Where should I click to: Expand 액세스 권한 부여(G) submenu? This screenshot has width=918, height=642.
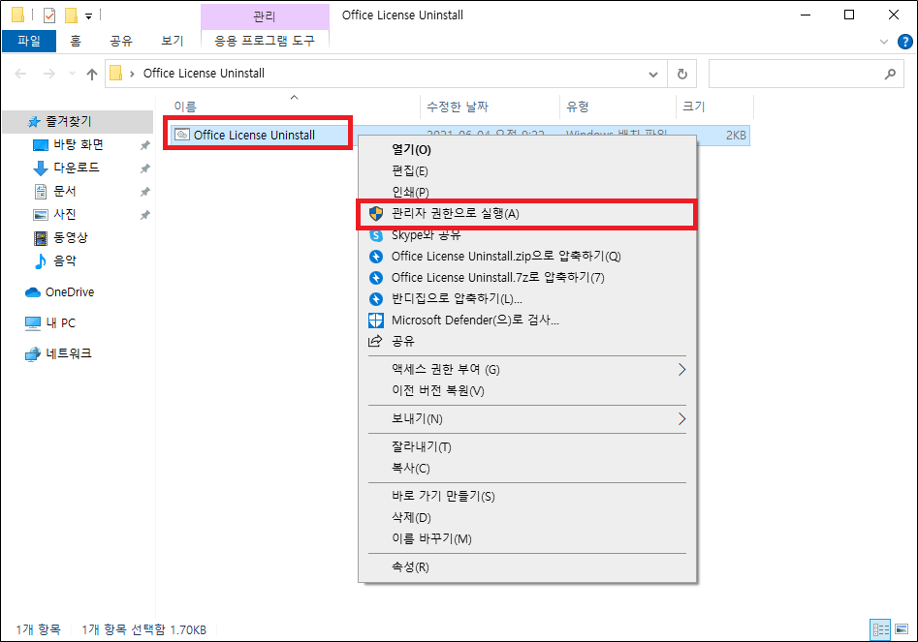527,370
